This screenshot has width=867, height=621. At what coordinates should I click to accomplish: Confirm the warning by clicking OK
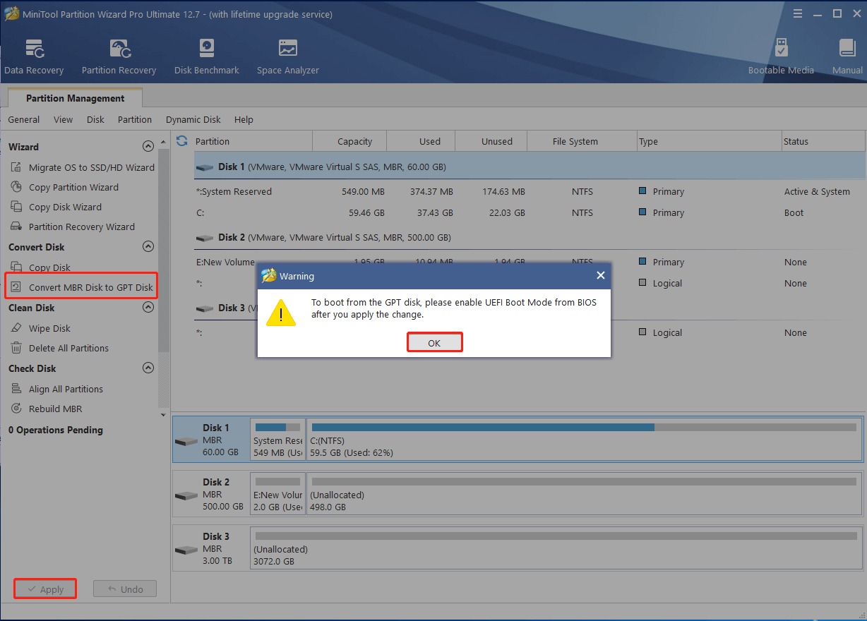coord(434,342)
